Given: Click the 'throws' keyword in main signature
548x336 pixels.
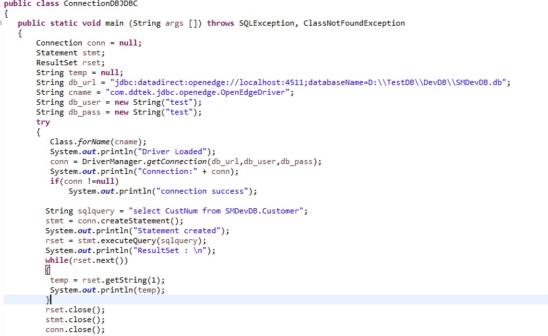Looking at the screenshot, I should click(x=220, y=23).
